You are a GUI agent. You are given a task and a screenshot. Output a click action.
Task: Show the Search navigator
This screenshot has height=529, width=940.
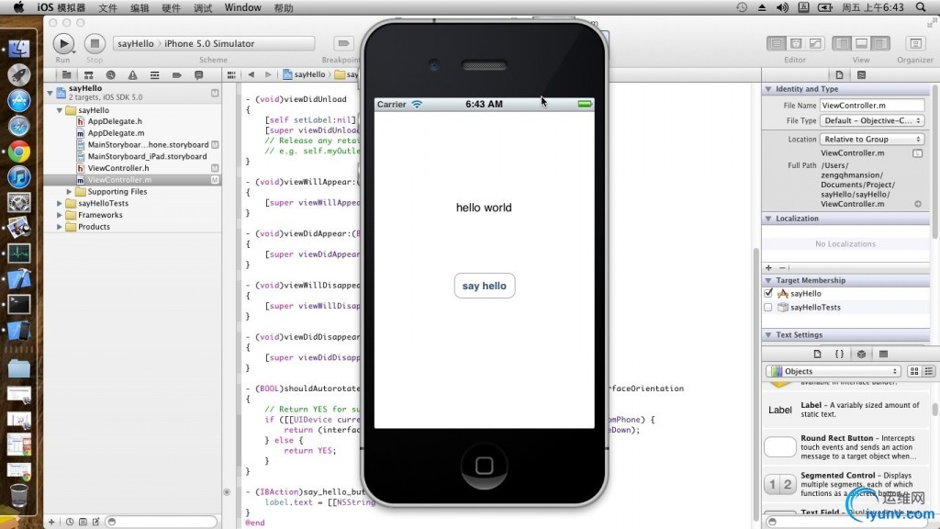coord(110,75)
